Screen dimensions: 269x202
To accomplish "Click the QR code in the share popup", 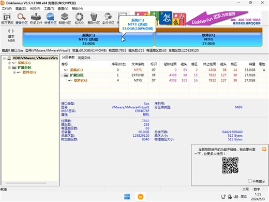I will (230, 165).
